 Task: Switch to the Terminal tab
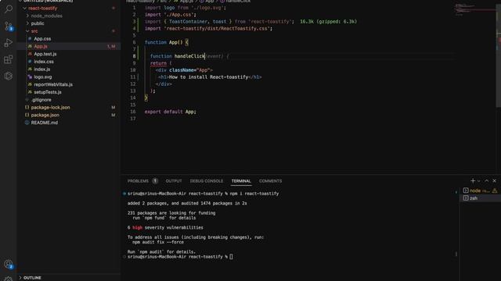241,181
